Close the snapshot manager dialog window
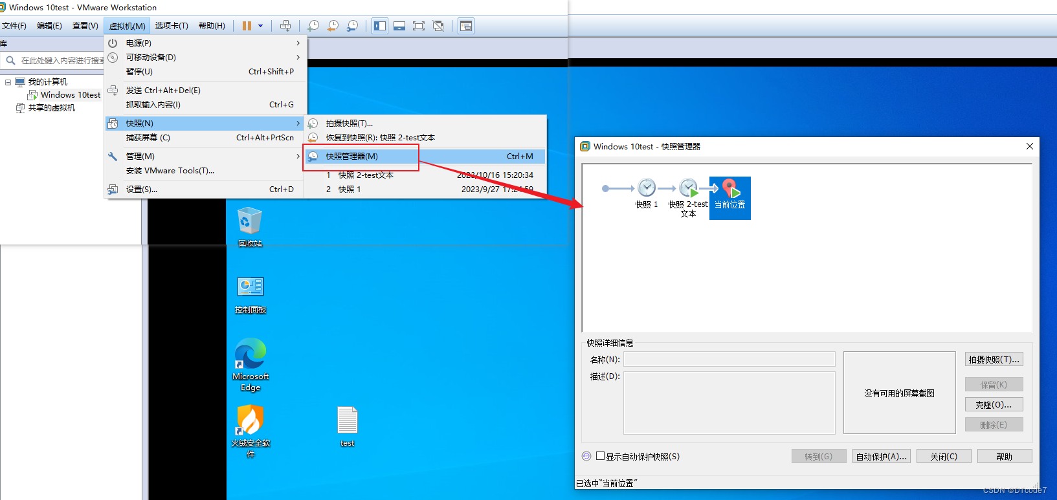 1030,146
